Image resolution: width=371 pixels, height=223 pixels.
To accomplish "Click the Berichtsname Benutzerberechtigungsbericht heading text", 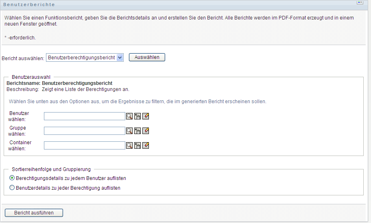I will coord(59,83).
